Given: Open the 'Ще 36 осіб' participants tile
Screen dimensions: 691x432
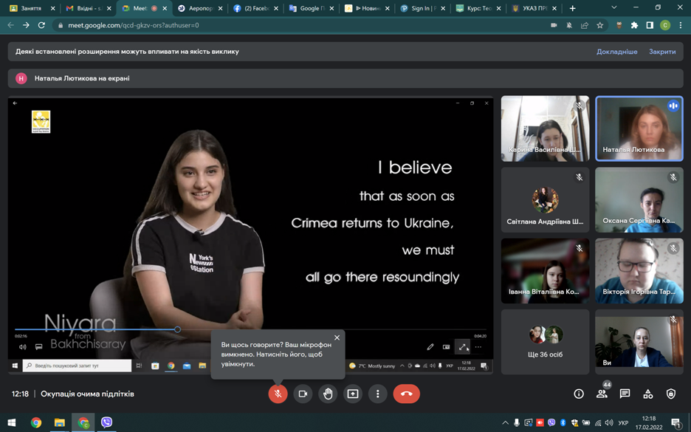Looking at the screenshot, I should (545, 341).
